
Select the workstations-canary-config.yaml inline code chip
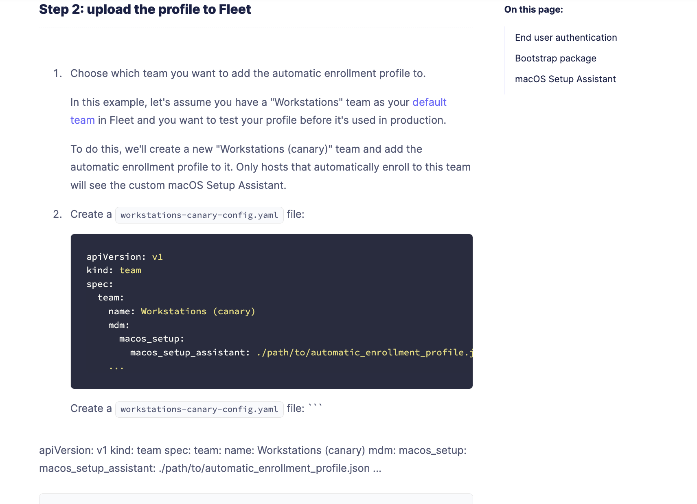point(199,215)
